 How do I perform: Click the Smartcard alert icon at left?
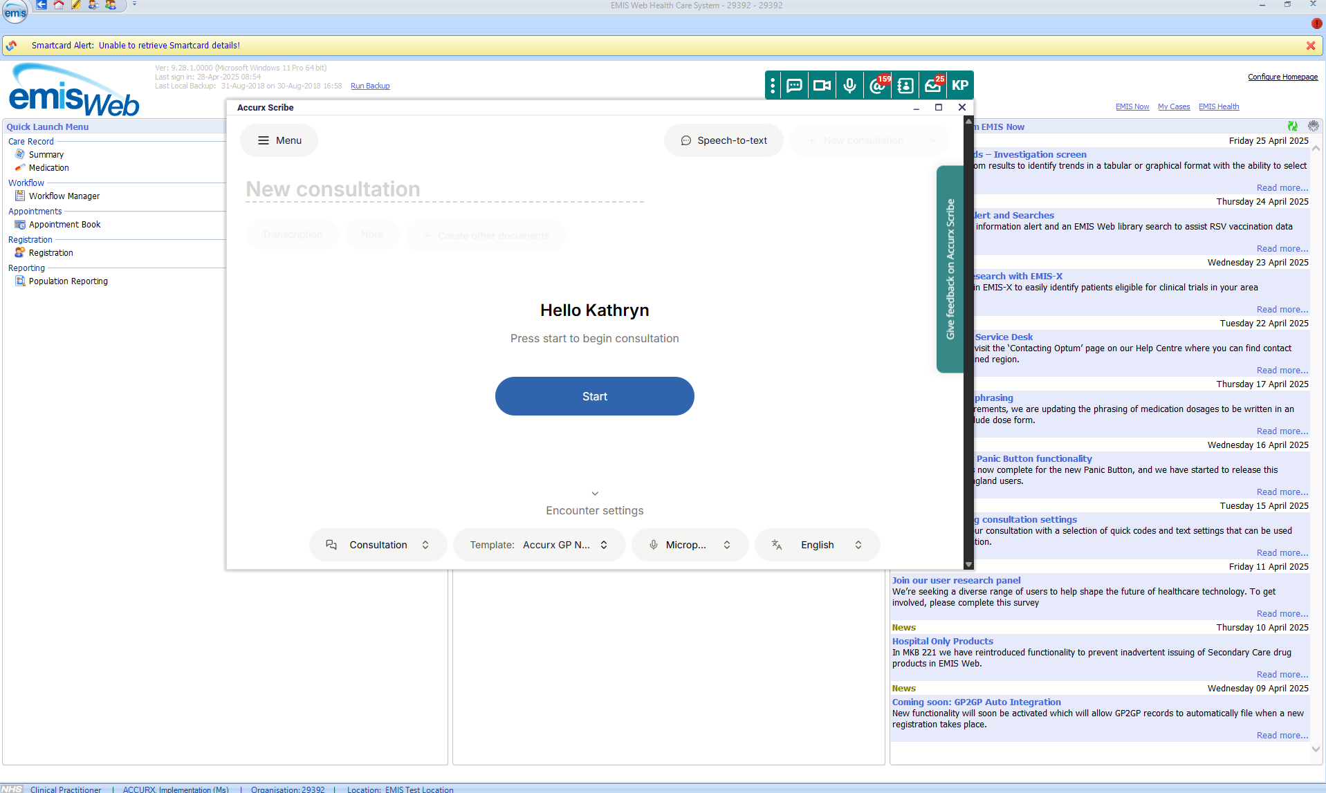point(12,46)
